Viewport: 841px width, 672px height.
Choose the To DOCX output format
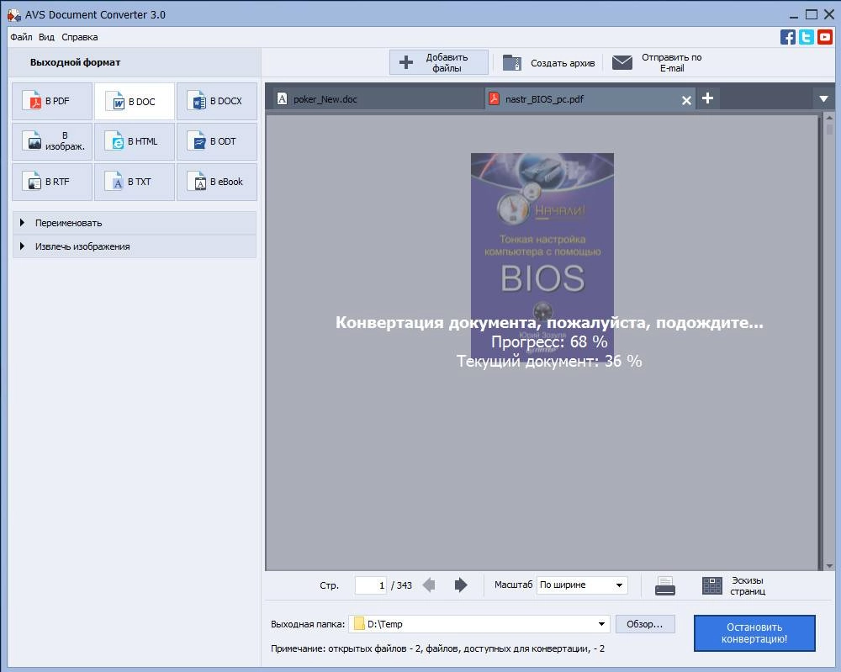217,101
